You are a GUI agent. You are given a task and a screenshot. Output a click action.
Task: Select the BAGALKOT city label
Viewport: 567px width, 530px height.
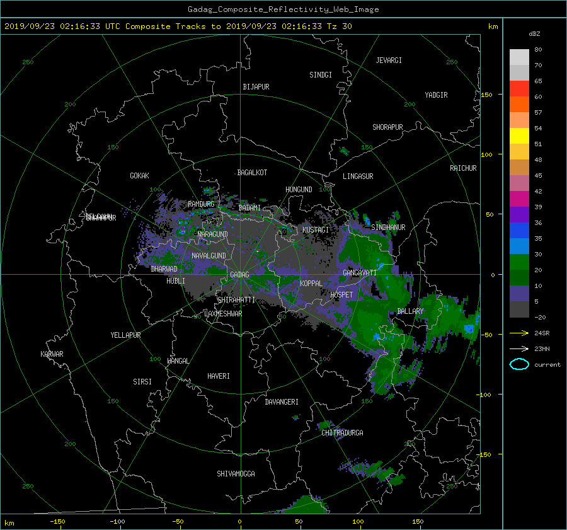coord(252,173)
